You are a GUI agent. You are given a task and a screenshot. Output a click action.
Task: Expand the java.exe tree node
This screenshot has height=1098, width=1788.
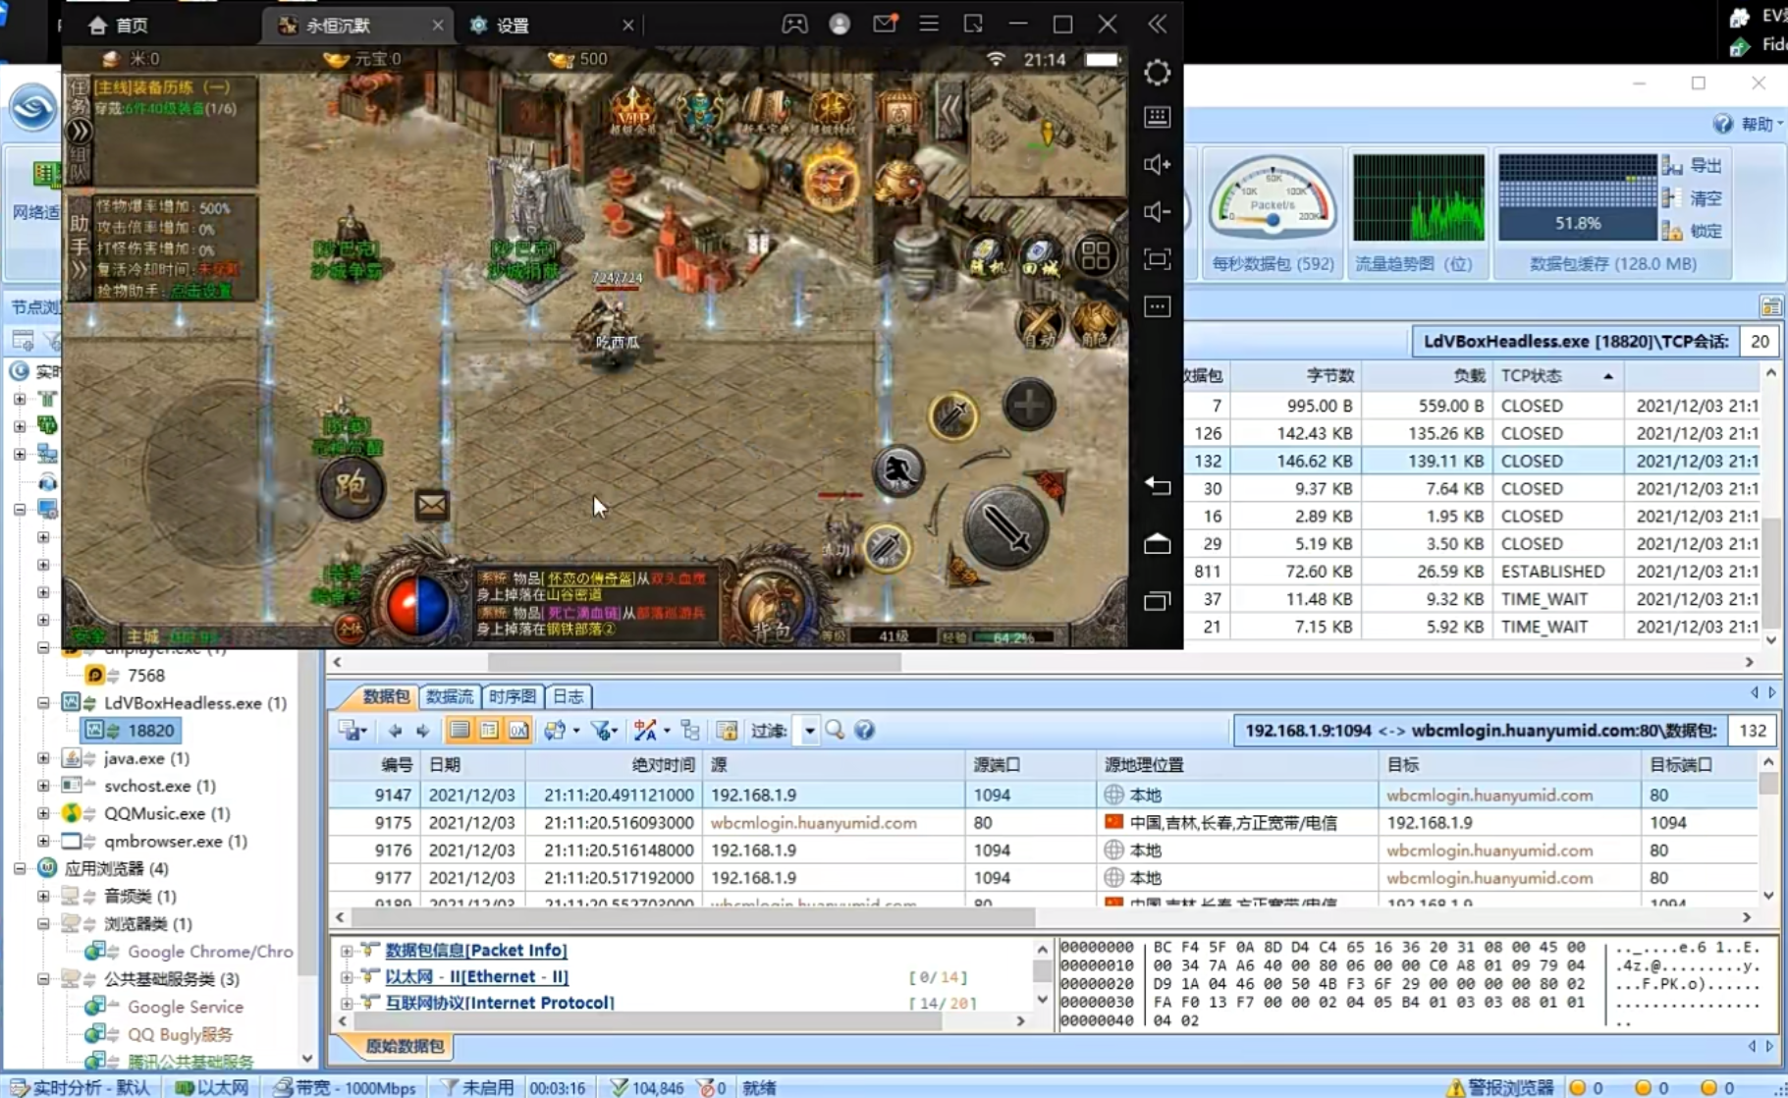click(x=43, y=758)
